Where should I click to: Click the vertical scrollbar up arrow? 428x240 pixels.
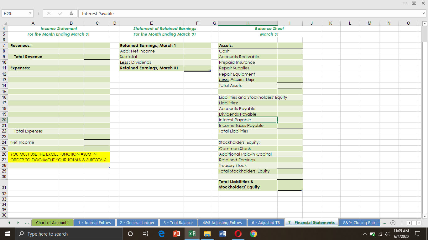pyautogui.click(x=425, y=23)
